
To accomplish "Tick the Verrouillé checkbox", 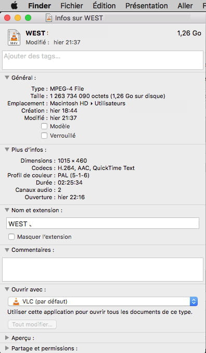I will coord(44,136).
